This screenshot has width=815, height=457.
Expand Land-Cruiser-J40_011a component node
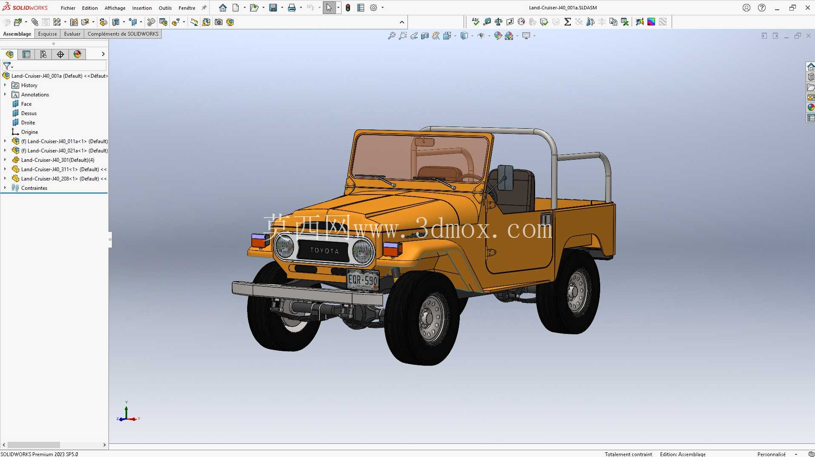(x=5, y=141)
